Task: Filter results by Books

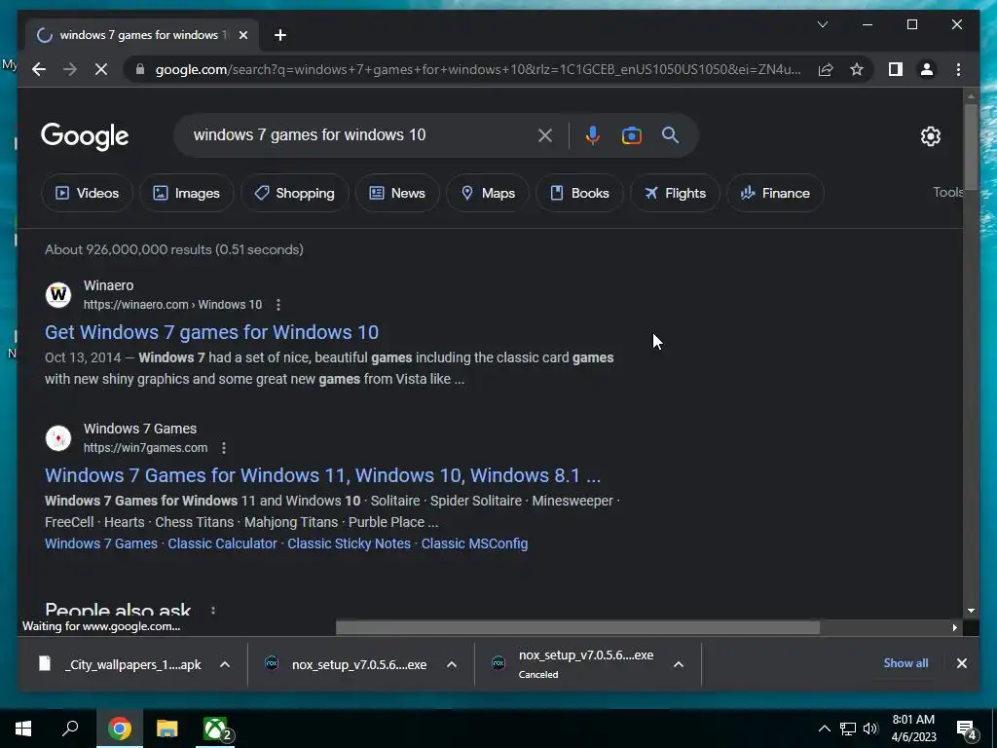Action: (x=579, y=193)
